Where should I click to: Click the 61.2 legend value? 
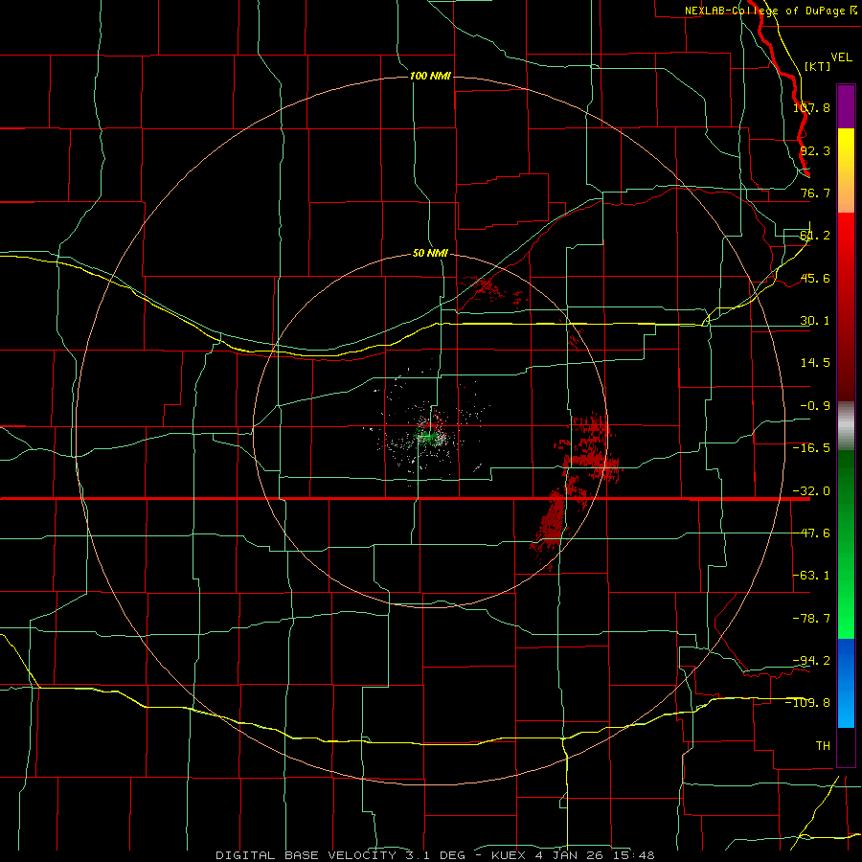tap(815, 236)
